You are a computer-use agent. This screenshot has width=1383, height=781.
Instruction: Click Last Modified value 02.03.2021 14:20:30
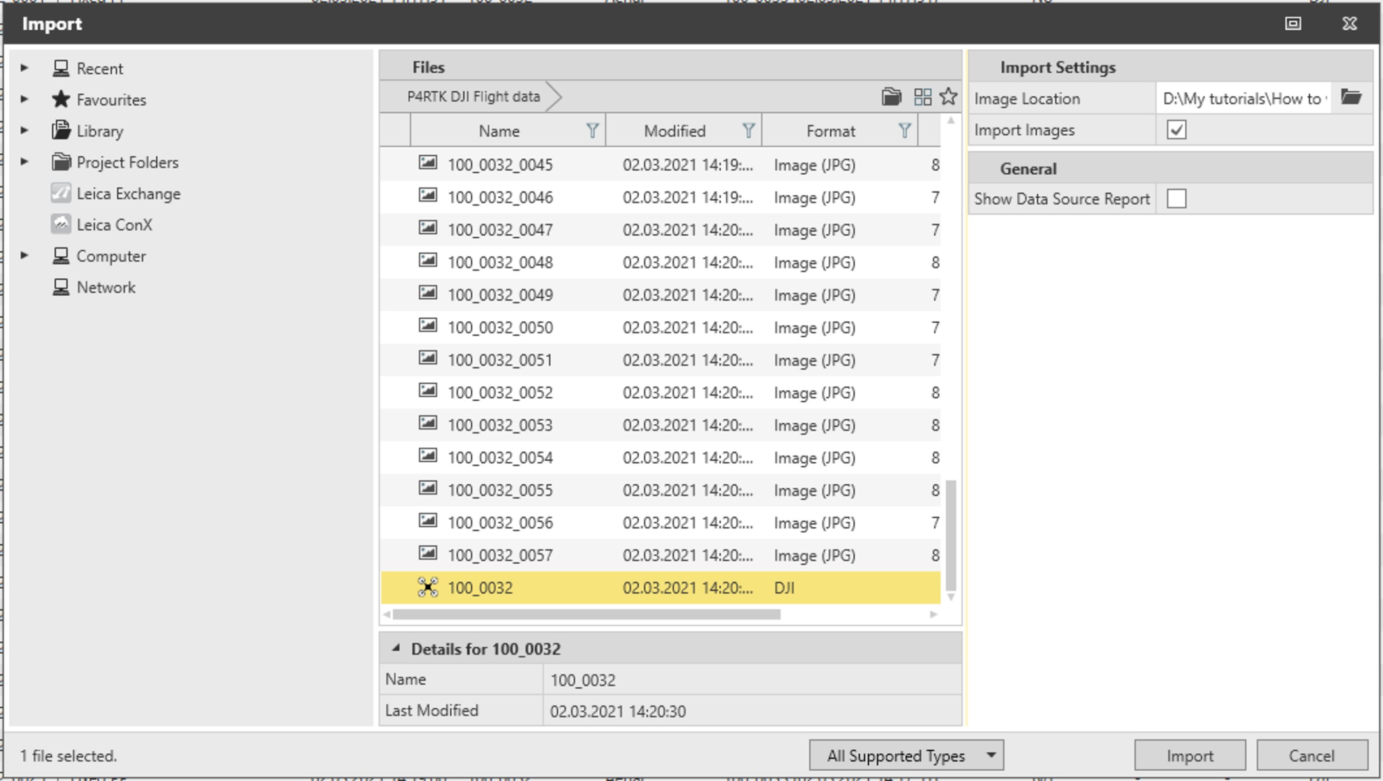point(617,711)
